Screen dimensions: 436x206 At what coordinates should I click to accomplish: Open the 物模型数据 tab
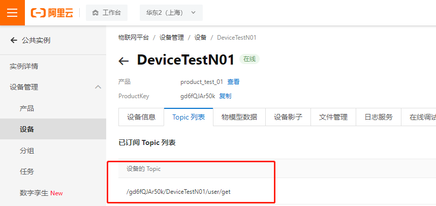coord(239,117)
